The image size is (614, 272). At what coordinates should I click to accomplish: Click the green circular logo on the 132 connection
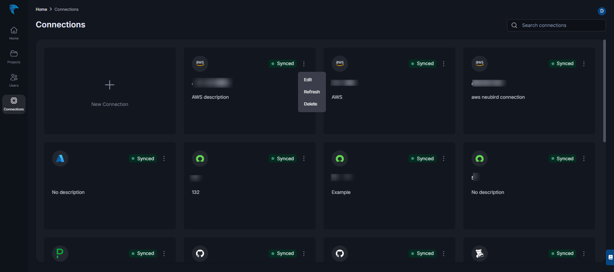200,158
